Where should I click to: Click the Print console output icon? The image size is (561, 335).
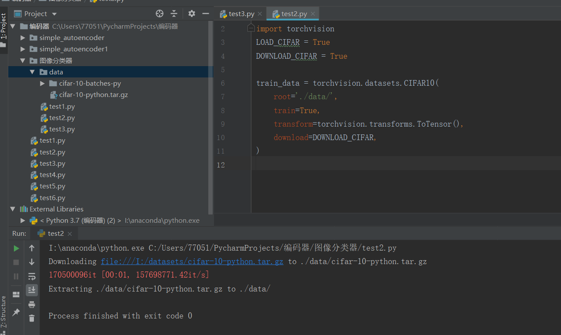pos(32,304)
